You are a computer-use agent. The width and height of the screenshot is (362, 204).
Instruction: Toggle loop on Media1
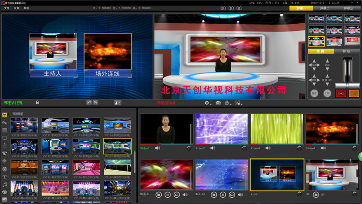177,194
